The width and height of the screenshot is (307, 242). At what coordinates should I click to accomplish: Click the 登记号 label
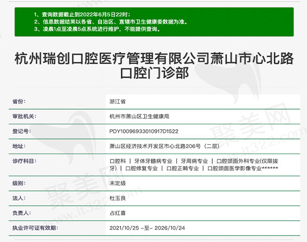pyautogui.click(x=22, y=131)
